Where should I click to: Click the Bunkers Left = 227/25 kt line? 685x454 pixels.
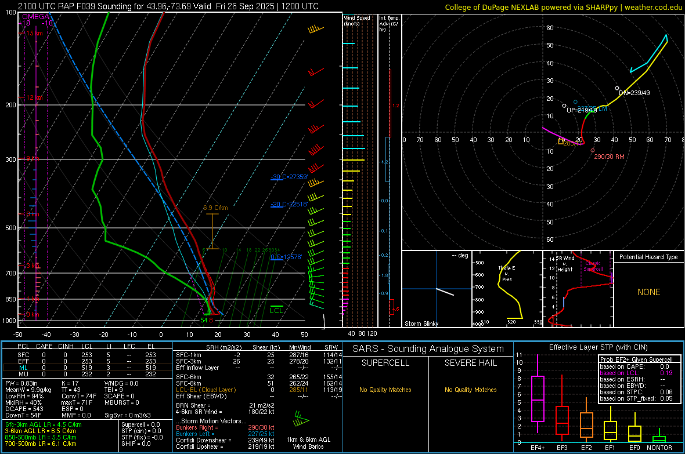tap(225, 434)
